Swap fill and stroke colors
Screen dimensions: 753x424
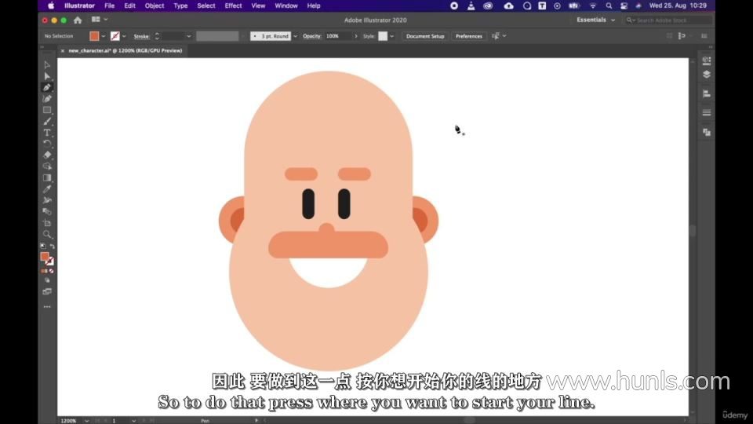(52, 246)
